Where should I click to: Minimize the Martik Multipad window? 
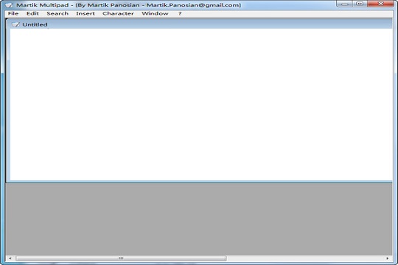pyautogui.click(x=344, y=4)
